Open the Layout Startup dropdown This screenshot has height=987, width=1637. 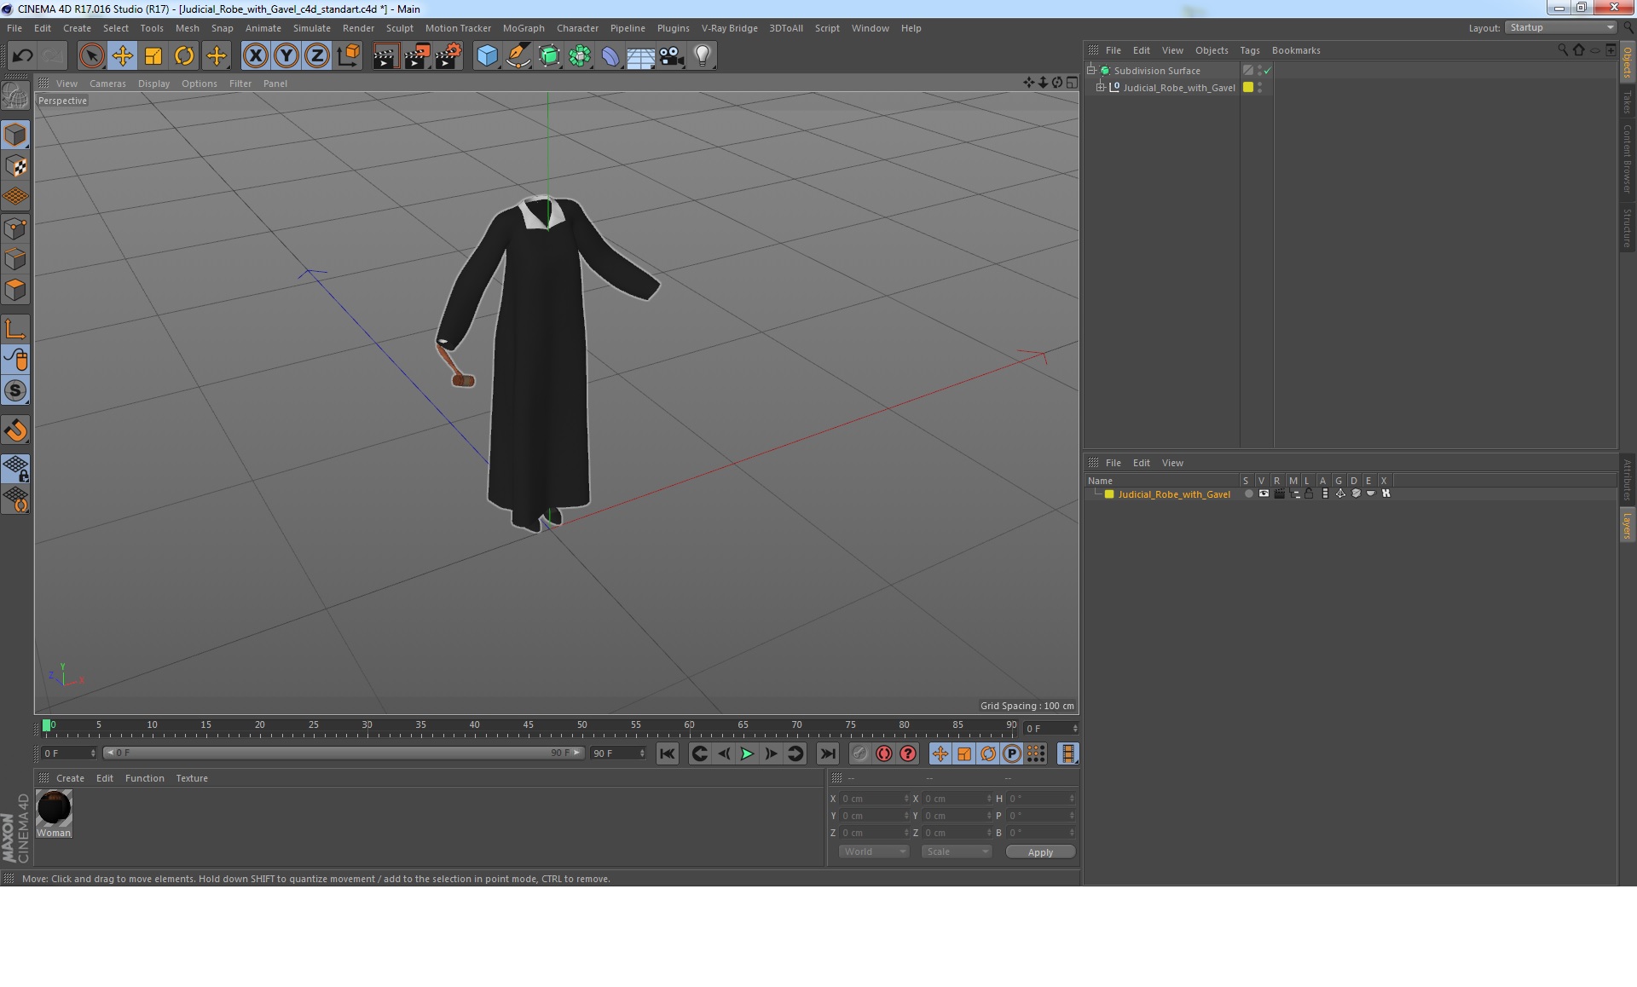[1560, 28]
